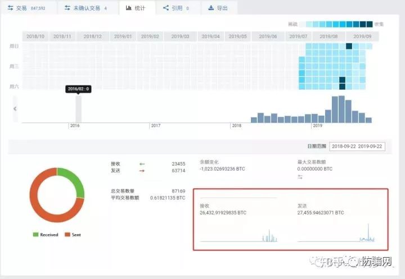Click the 周三 row label
405x279 pixels.
14,66
